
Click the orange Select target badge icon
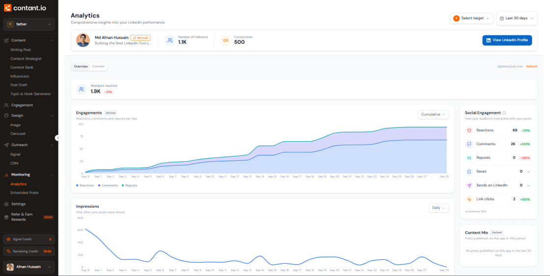coord(456,18)
